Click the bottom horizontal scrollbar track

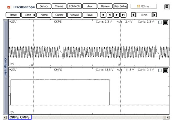(97, 118)
